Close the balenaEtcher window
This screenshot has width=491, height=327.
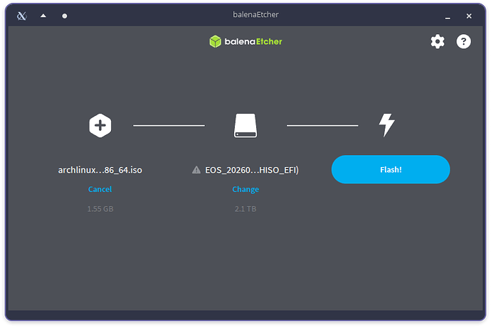(469, 16)
